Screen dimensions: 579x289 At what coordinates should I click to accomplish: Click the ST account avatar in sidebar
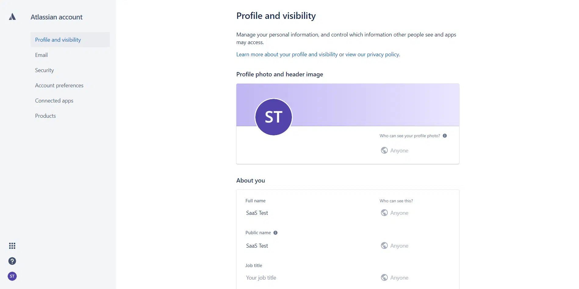[12, 276]
